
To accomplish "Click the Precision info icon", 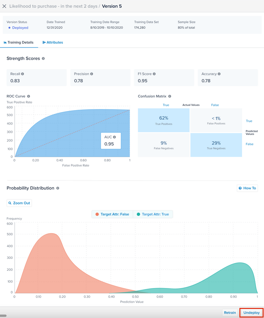I will click(x=92, y=74).
